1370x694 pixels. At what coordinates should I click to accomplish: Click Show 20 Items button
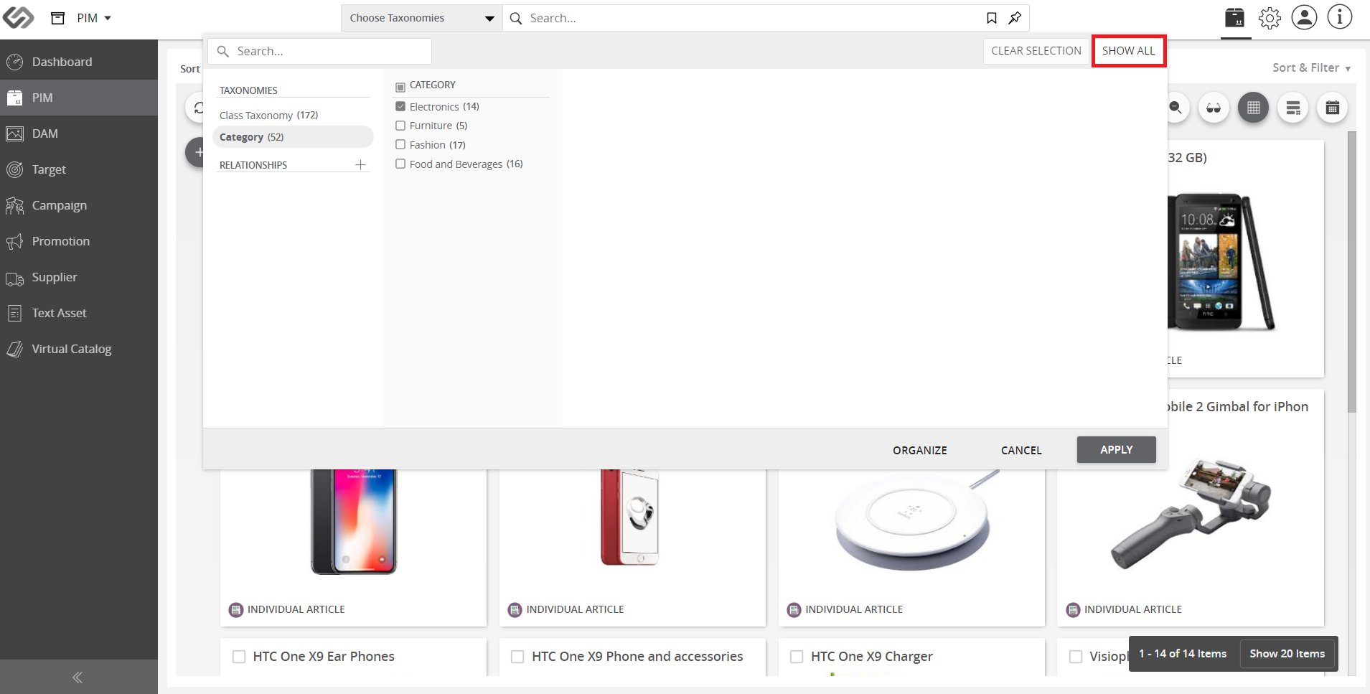[1287, 654]
